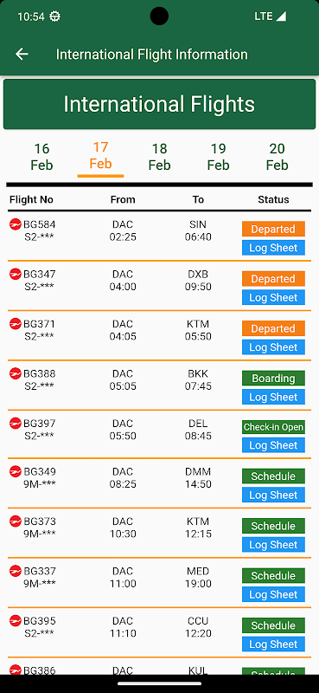
Task: Tap the International Flights banner
Action: (159, 104)
